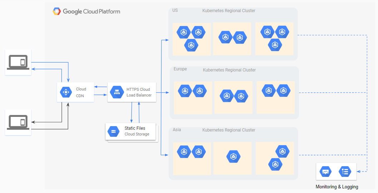378x193 pixels.
Task: Click right pod in US cluster's middle zone
Action: click(240, 38)
